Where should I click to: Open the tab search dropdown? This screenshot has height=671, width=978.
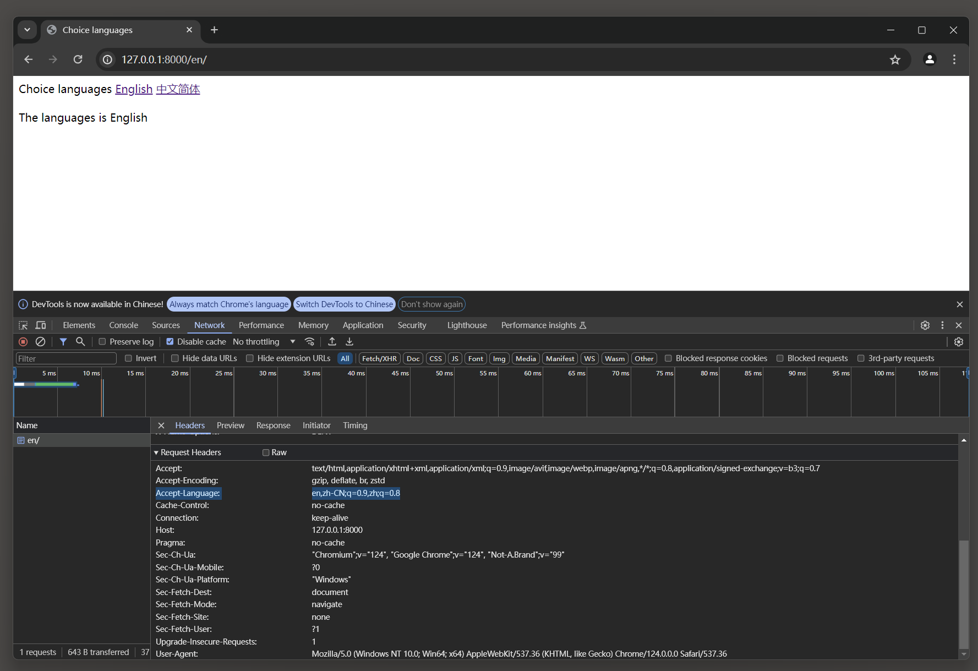pos(27,30)
